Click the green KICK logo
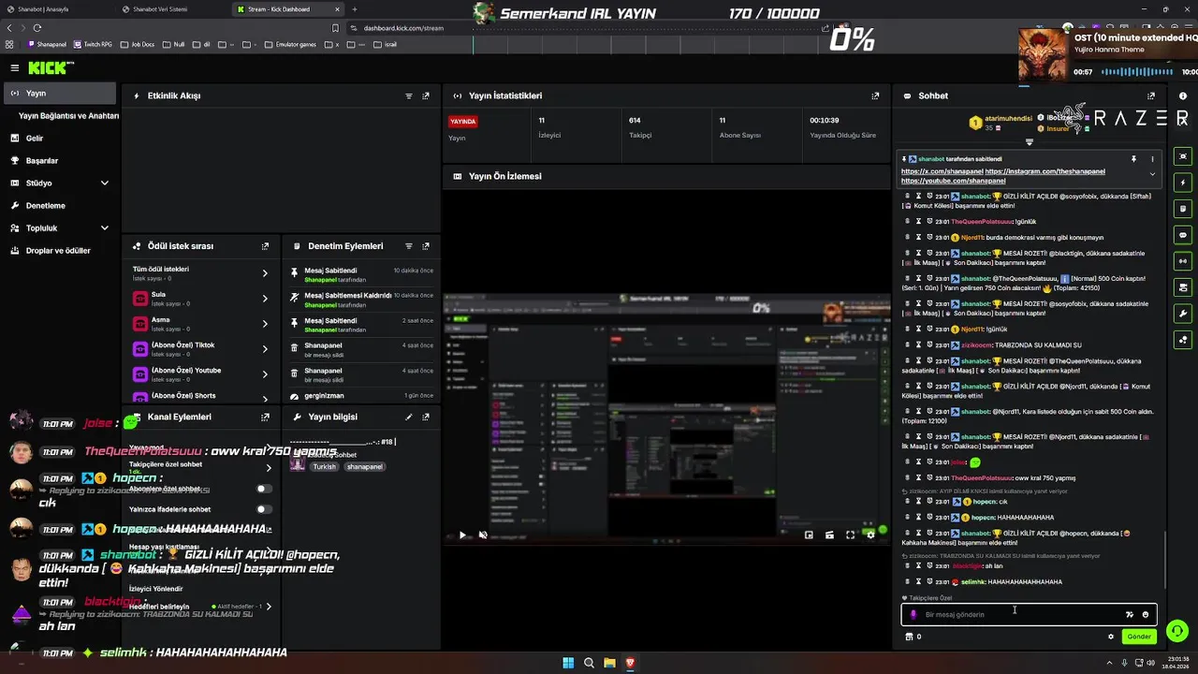Viewport: 1198px width, 674px height. (47, 67)
